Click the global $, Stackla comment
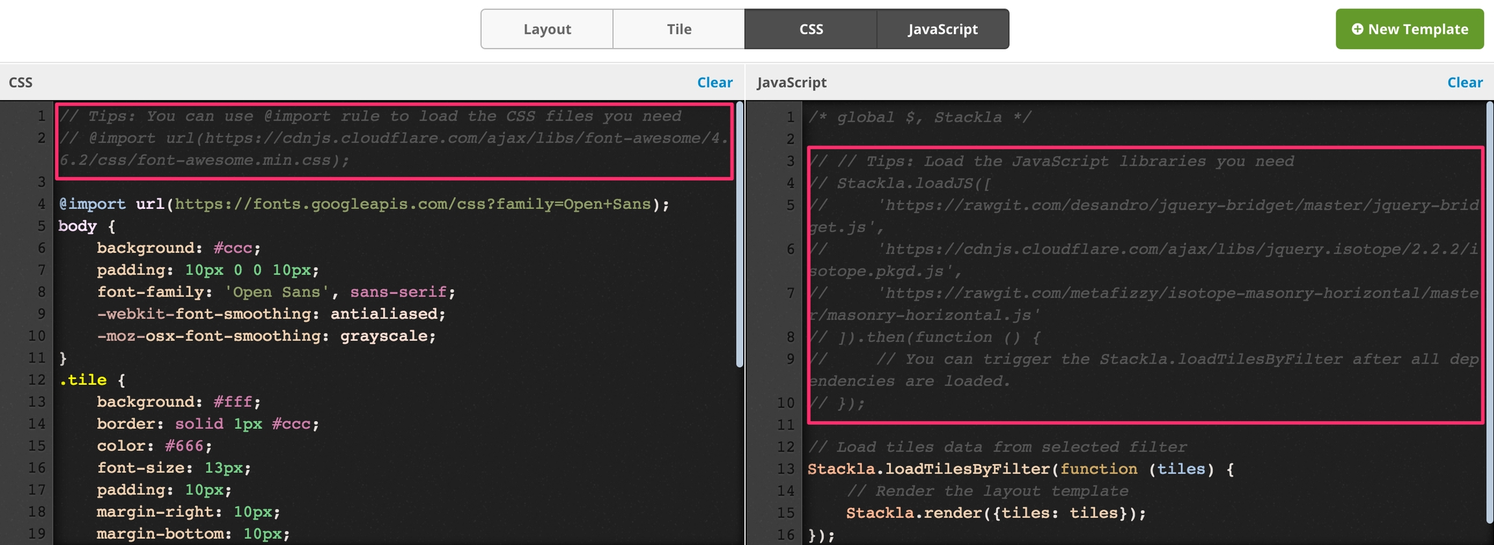Image resolution: width=1494 pixels, height=545 pixels. 919,117
